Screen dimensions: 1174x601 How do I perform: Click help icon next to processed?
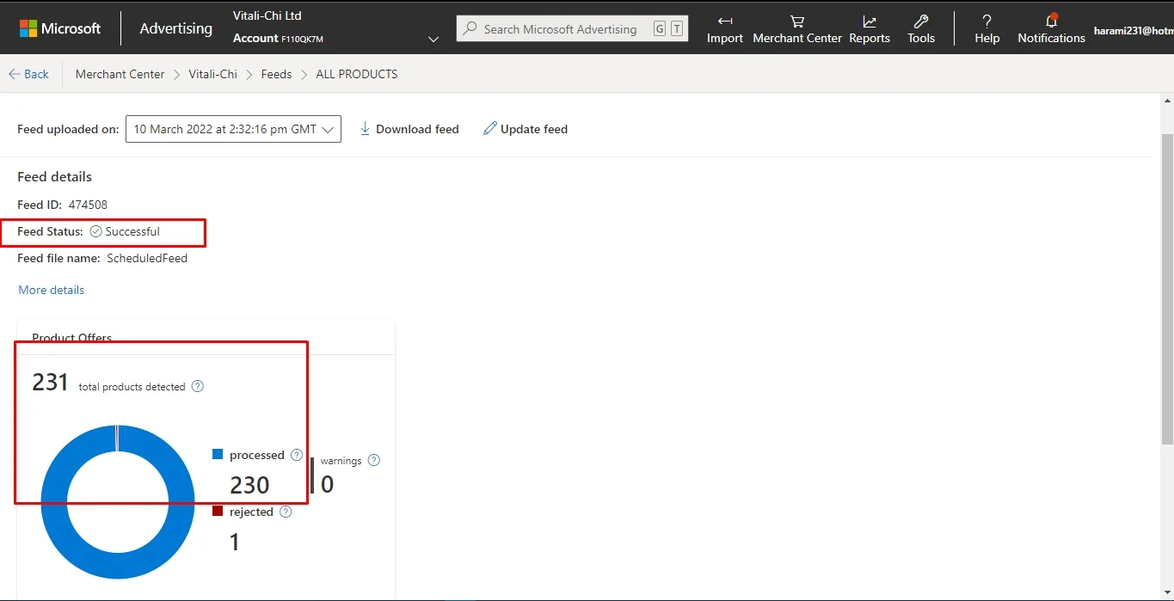pos(297,455)
